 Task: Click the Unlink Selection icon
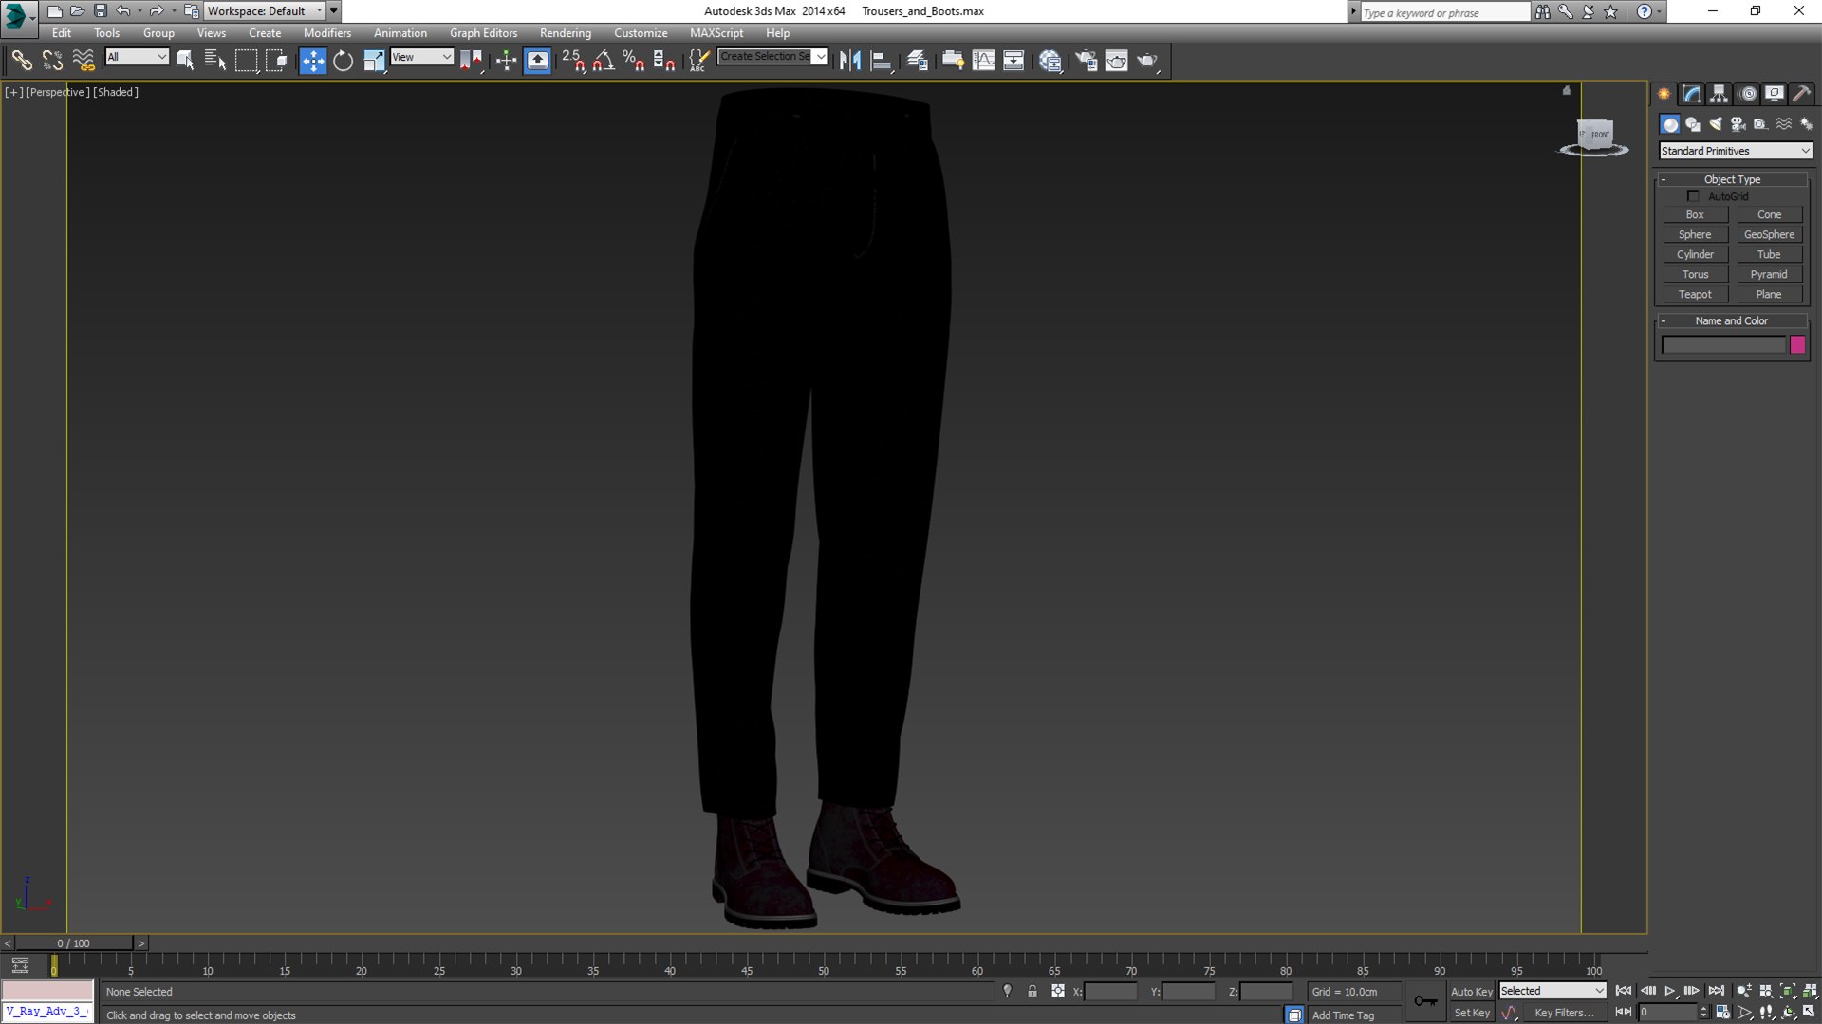point(52,61)
